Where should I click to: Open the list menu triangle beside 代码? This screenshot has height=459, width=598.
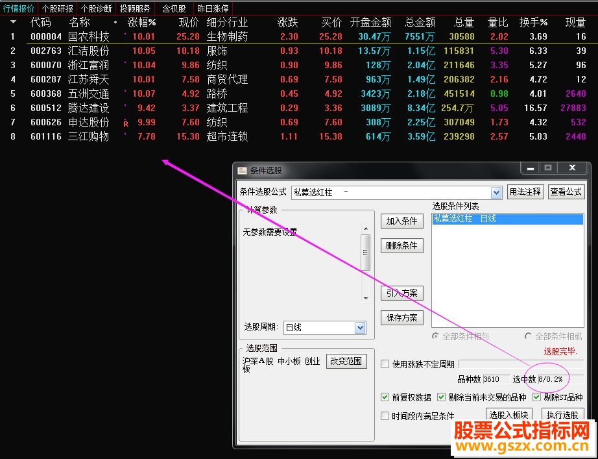pyautogui.click(x=14, y=22)
